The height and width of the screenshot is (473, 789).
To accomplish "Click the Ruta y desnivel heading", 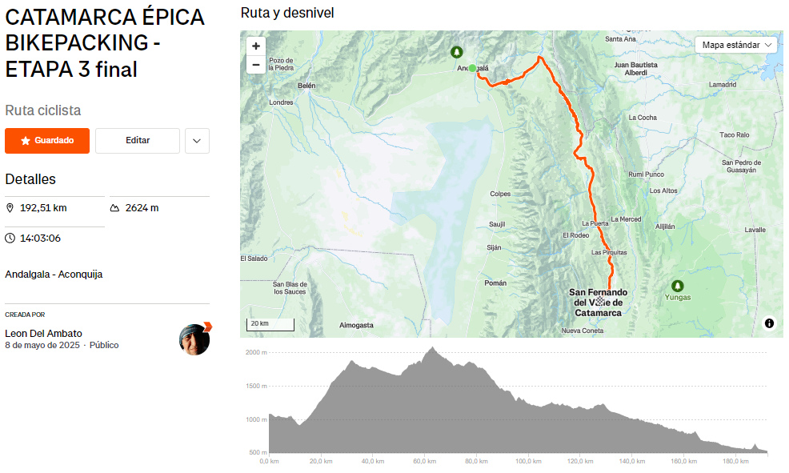I will pos(287,13).
